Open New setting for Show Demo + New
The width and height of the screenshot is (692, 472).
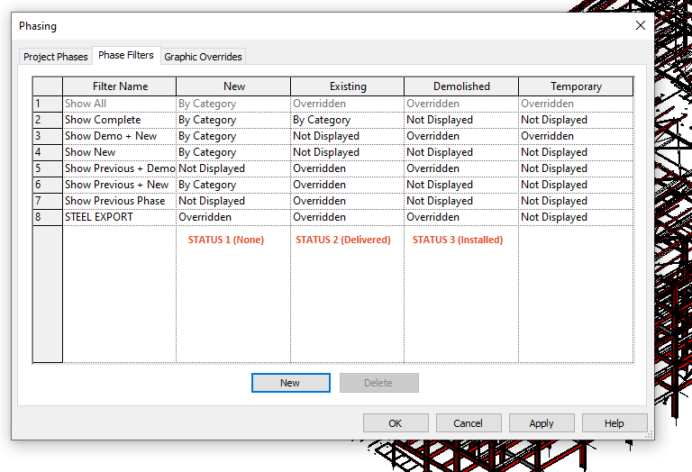pyautogui.click(x=233, y=136)
